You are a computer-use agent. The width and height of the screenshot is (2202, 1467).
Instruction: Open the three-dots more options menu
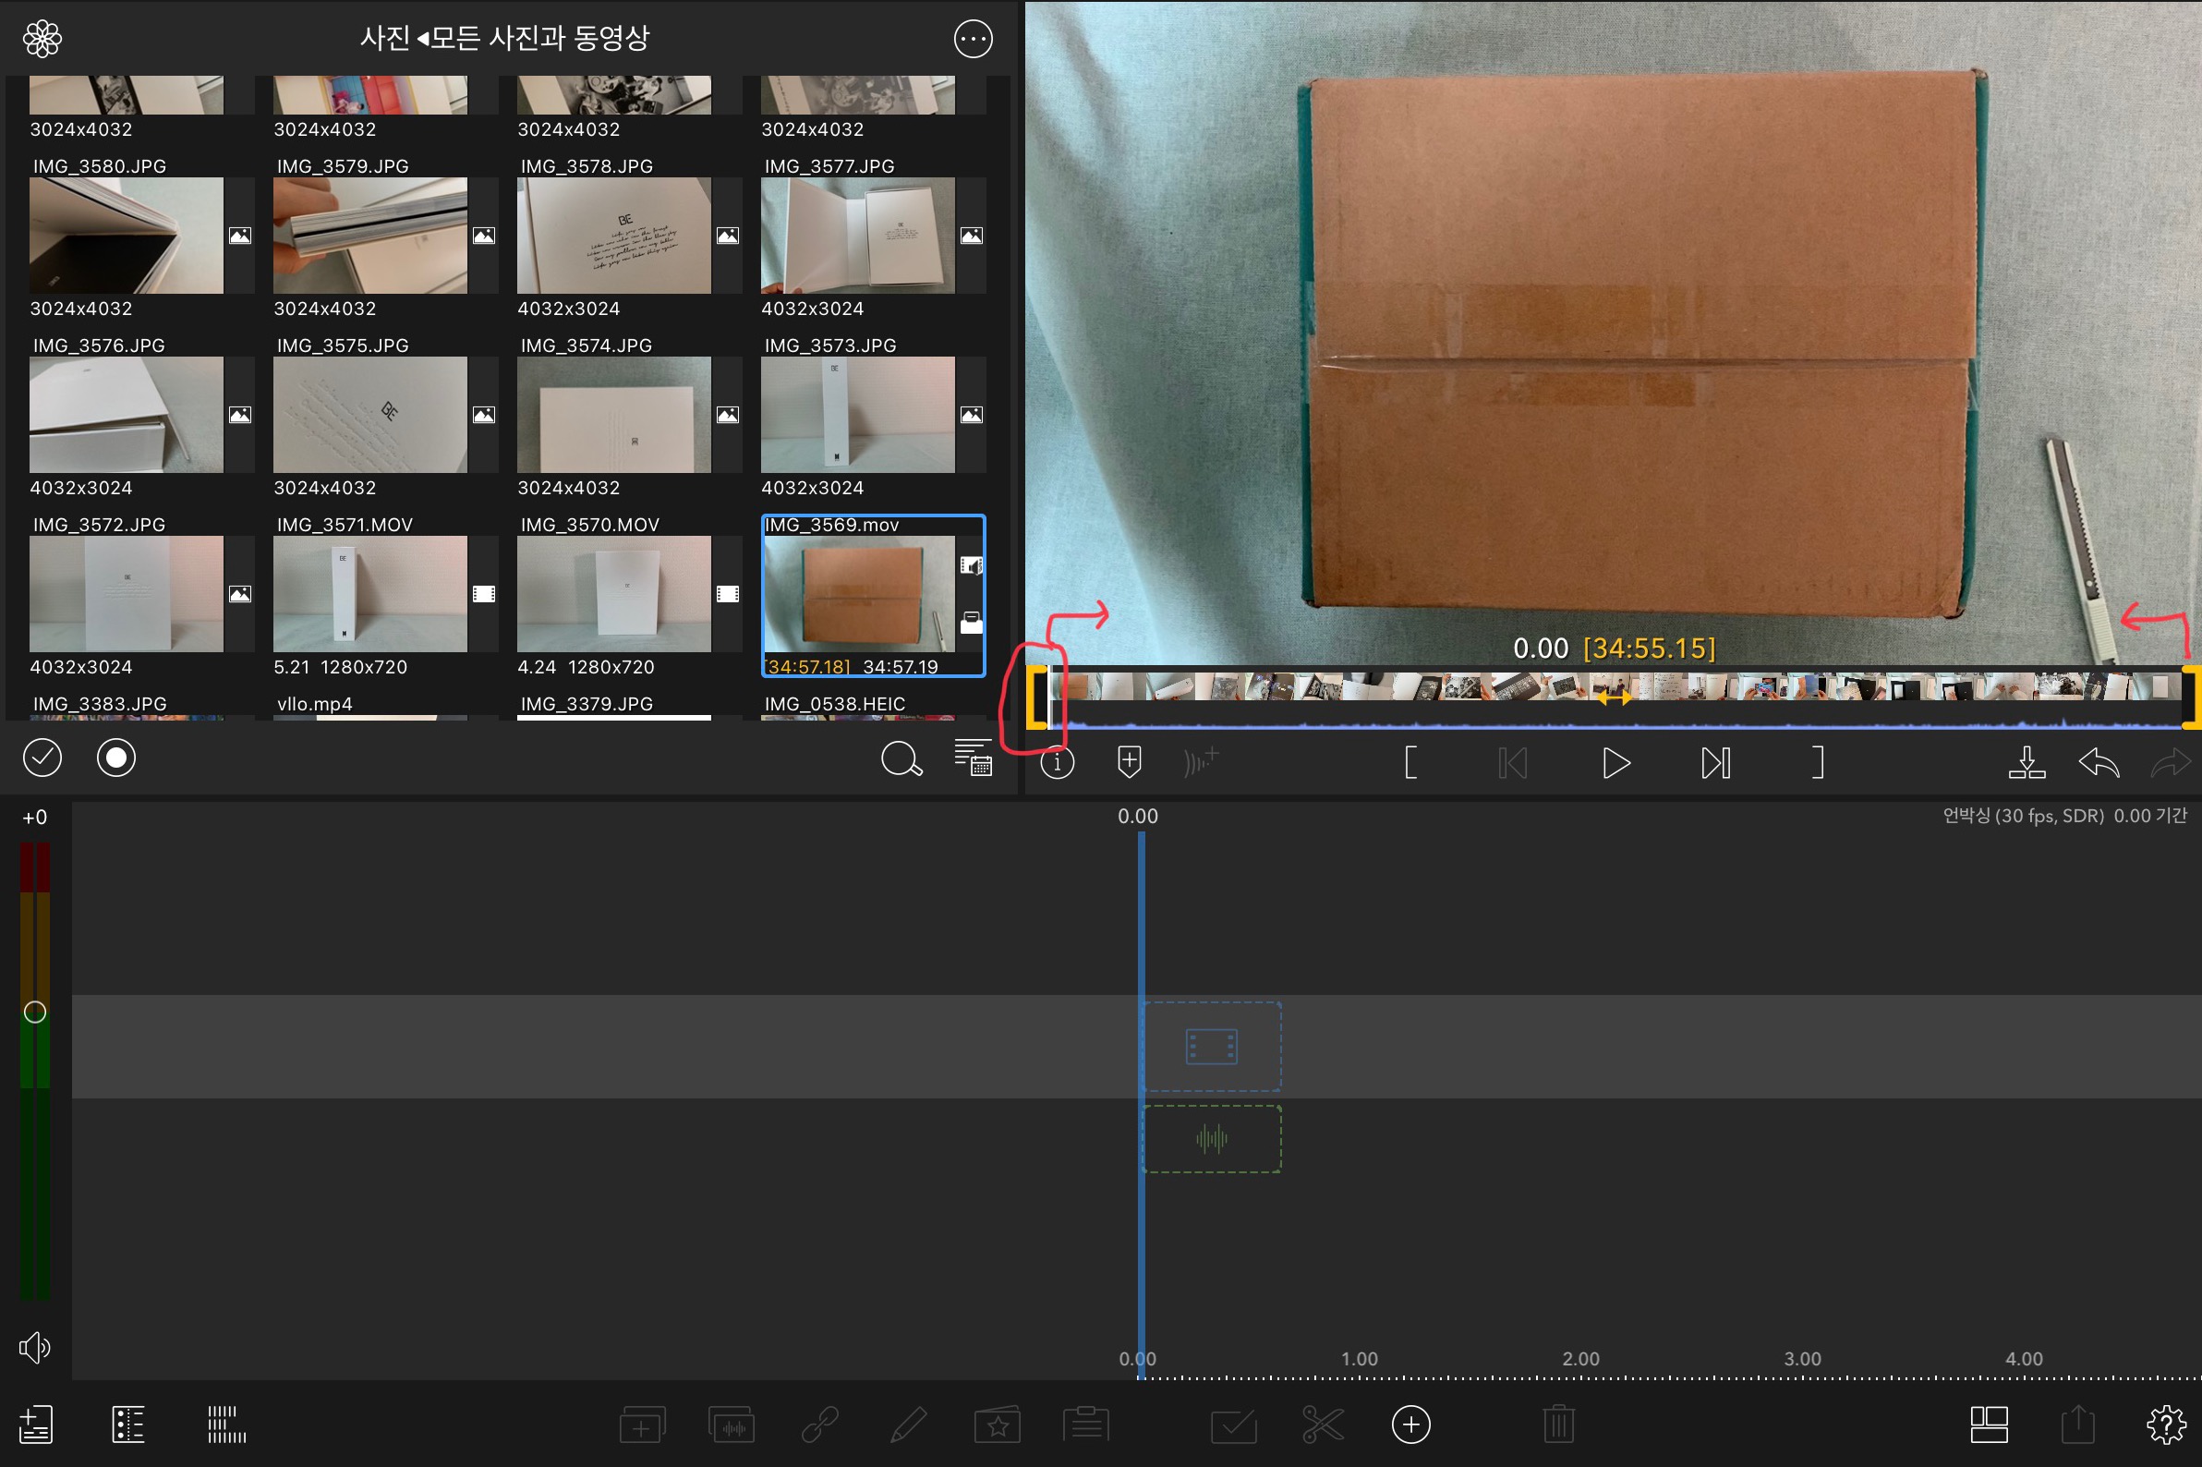[x=973, y=39]
